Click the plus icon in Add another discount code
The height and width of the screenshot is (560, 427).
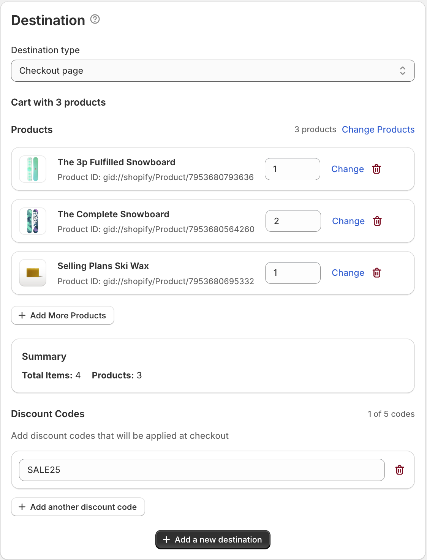click(x=22, y=507)
